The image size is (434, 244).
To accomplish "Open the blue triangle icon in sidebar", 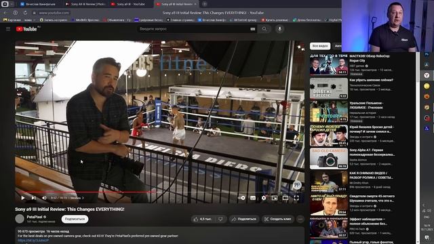I will pos(427,128).
